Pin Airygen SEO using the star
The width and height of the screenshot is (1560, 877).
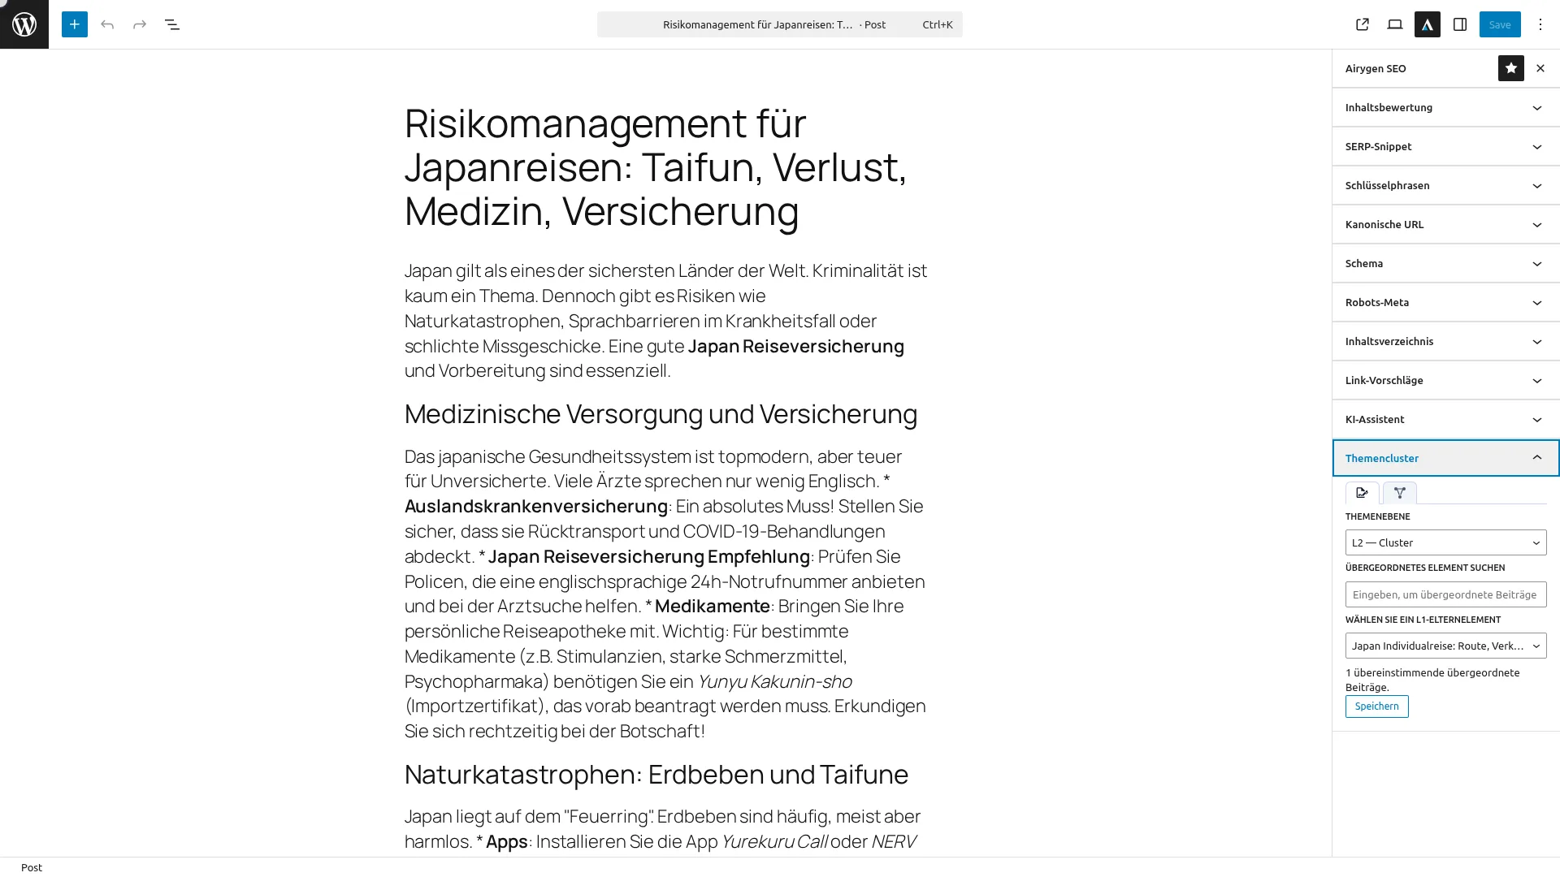coord(1510,68)
